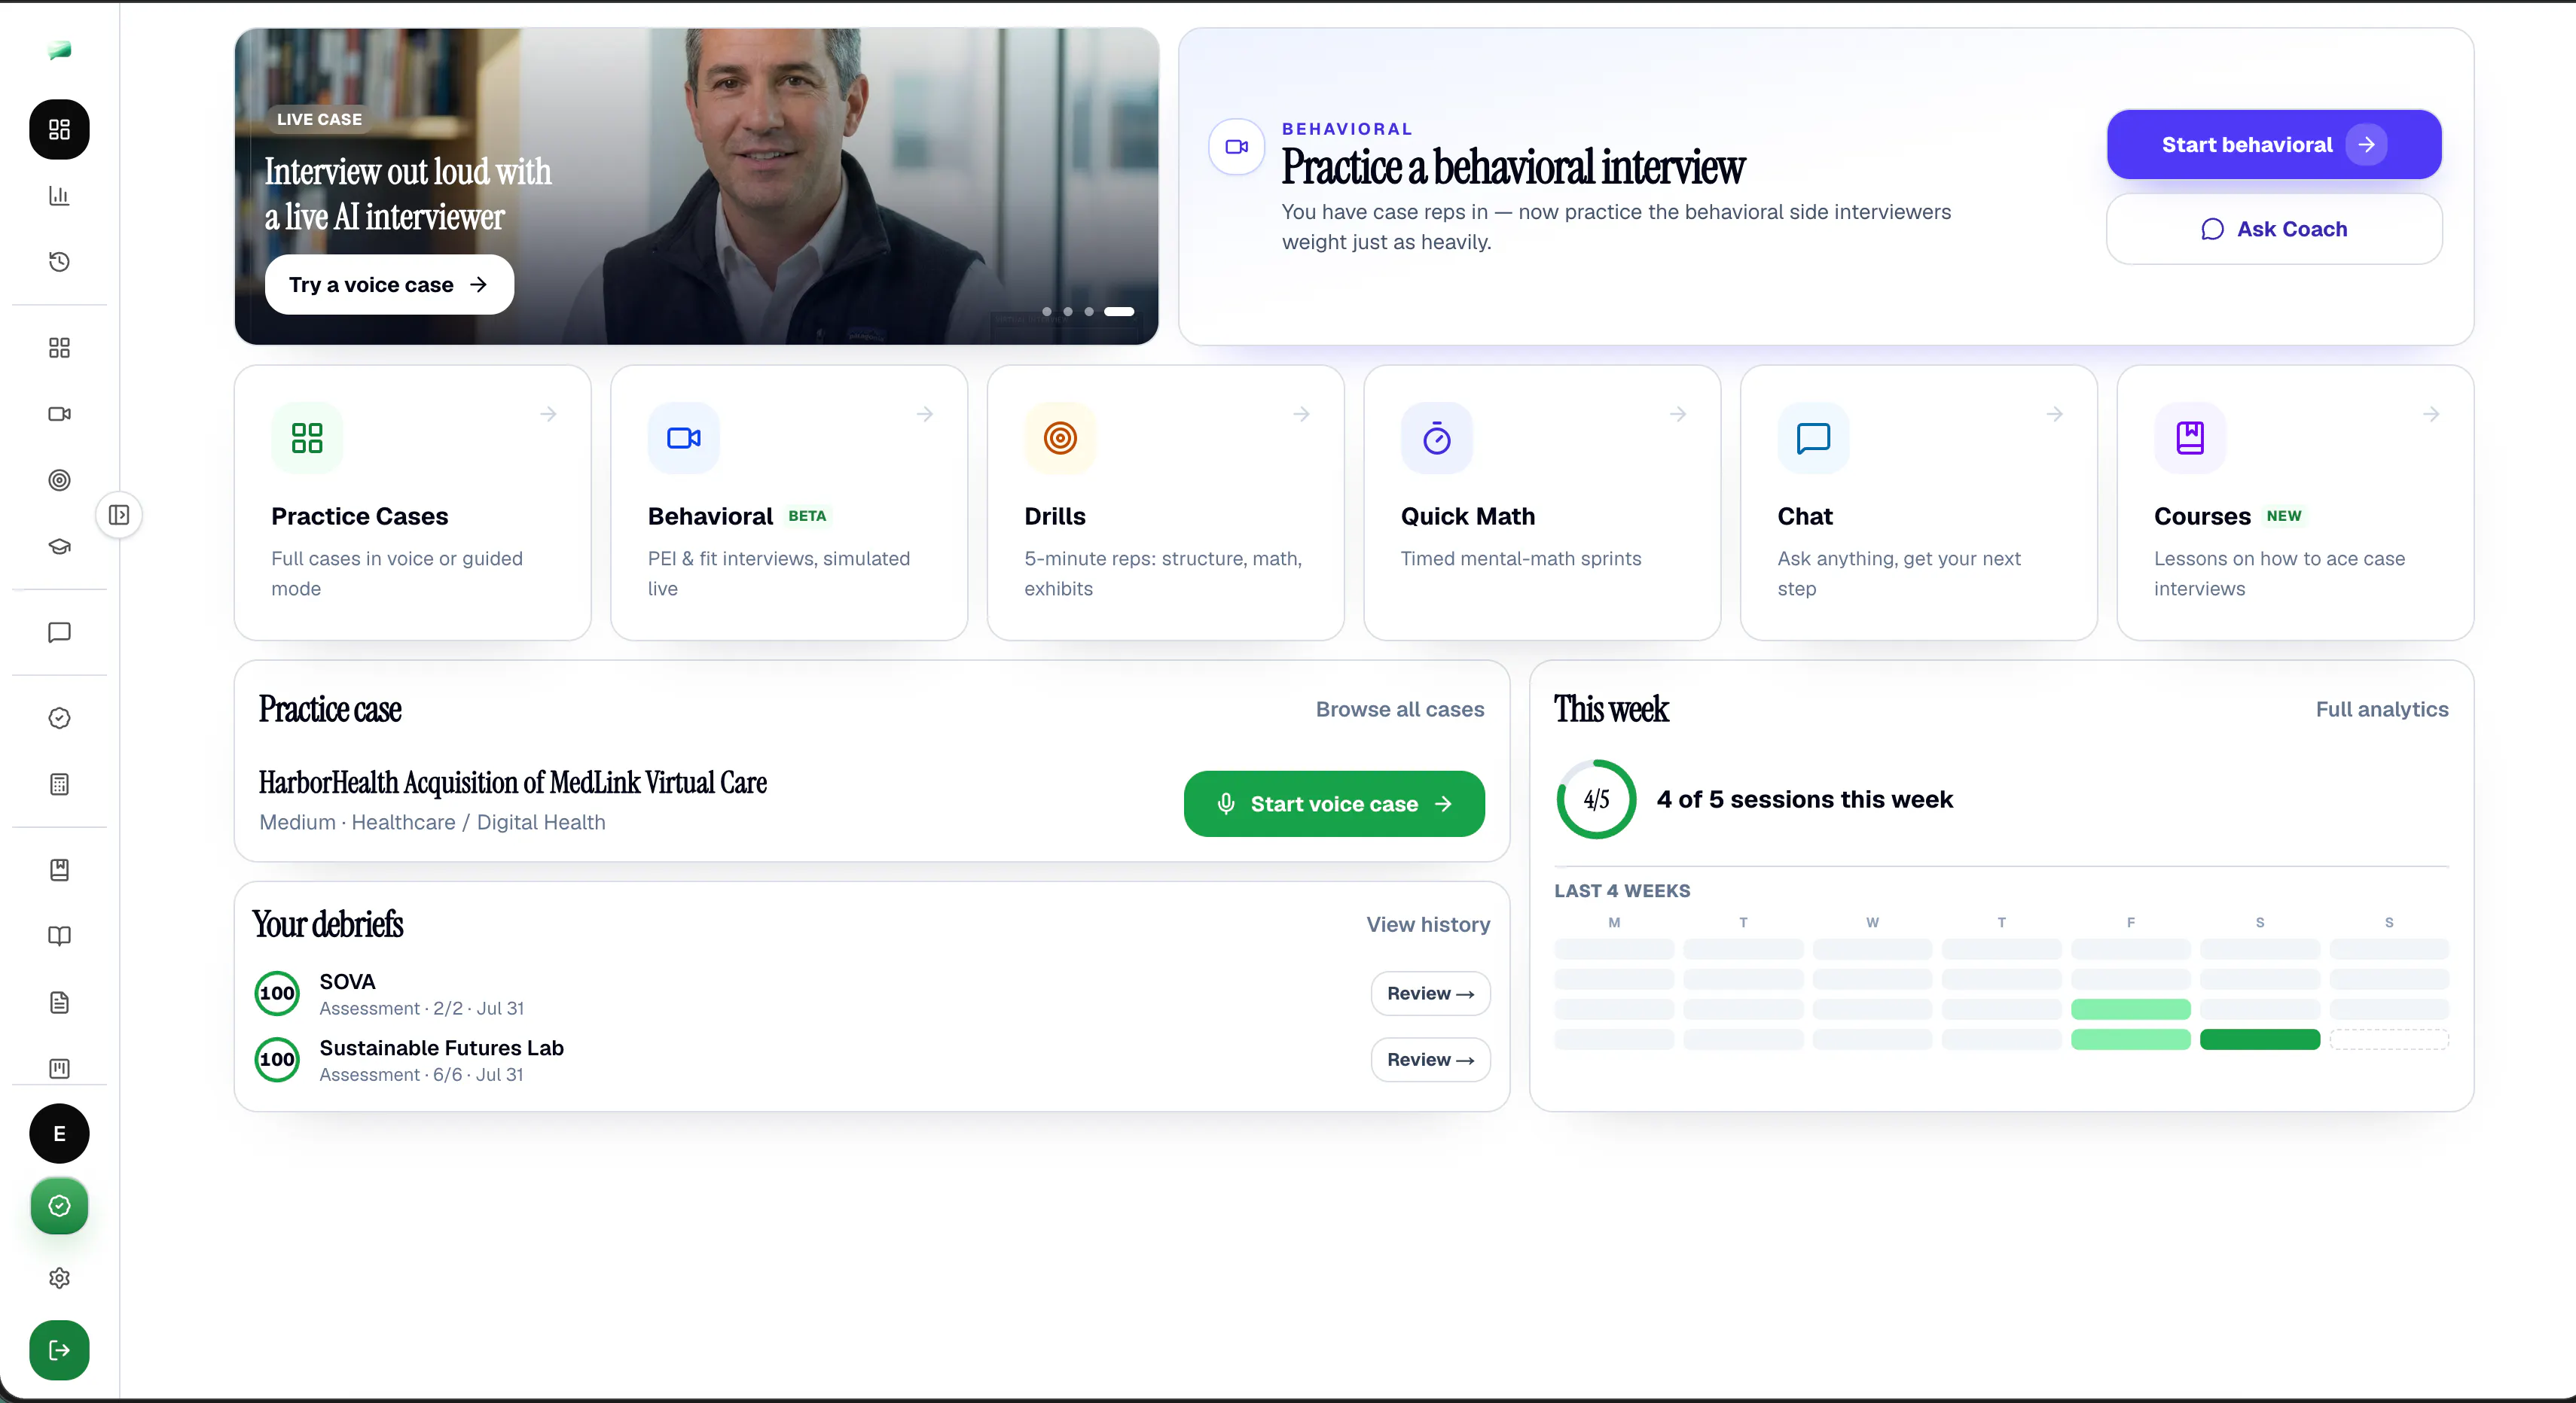2576x1403 pixels.
Task: Click the Drills card title
Action: coord(1055,516)
